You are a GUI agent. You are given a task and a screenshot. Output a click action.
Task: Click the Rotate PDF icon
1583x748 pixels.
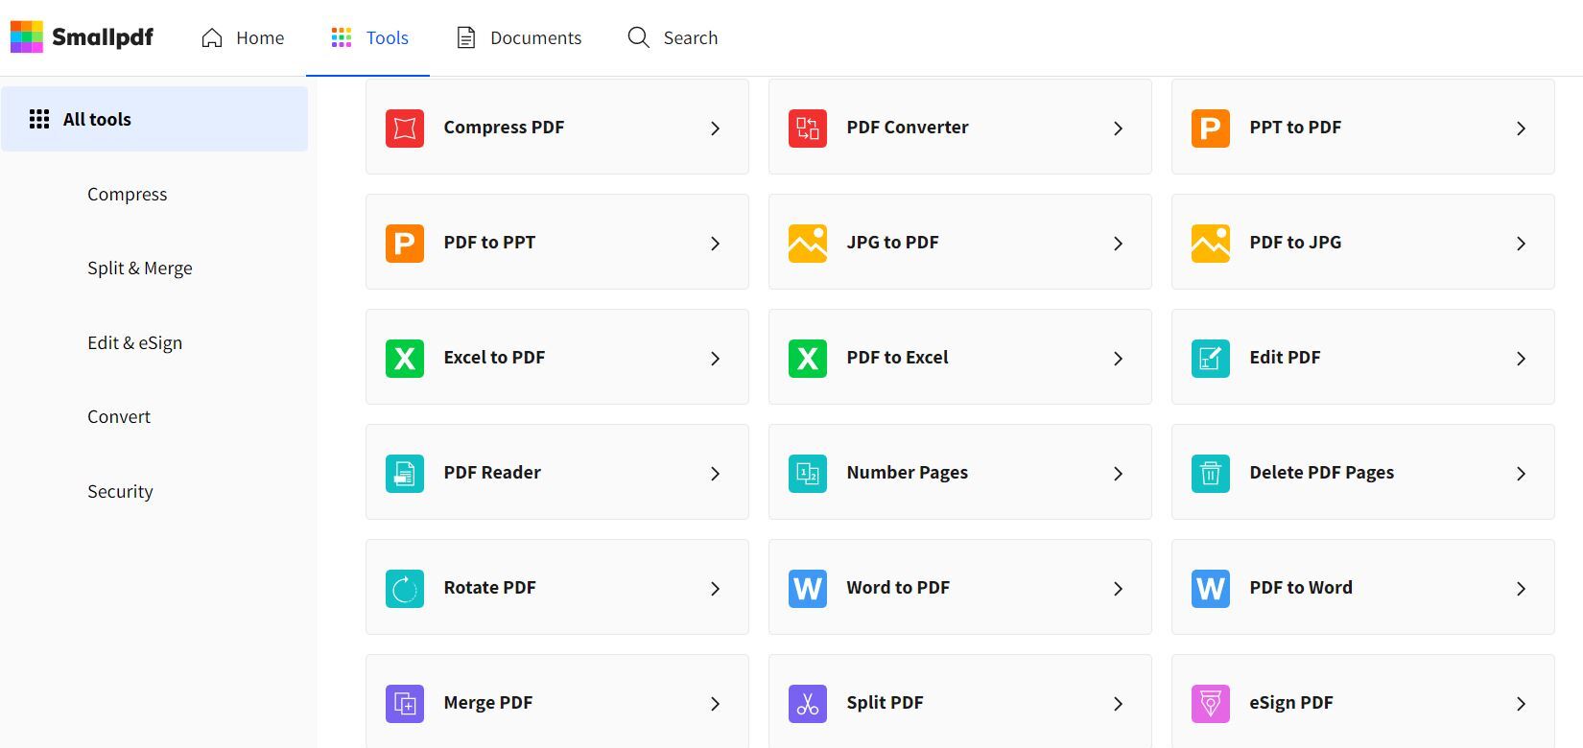point(405,588)
